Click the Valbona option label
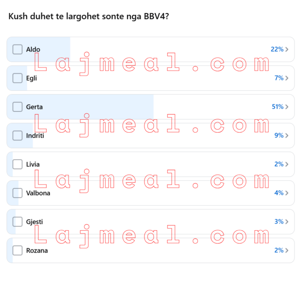Image resolution: width=306 pixels, height=281 pixels. point(38,193)
